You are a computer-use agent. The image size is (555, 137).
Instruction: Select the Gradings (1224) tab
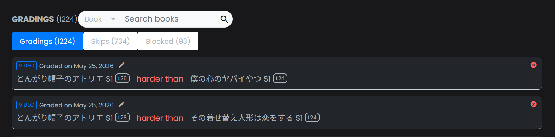[48, 41]
